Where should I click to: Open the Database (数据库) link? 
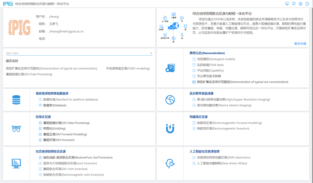pyautogui.click(x=55, y=105)
